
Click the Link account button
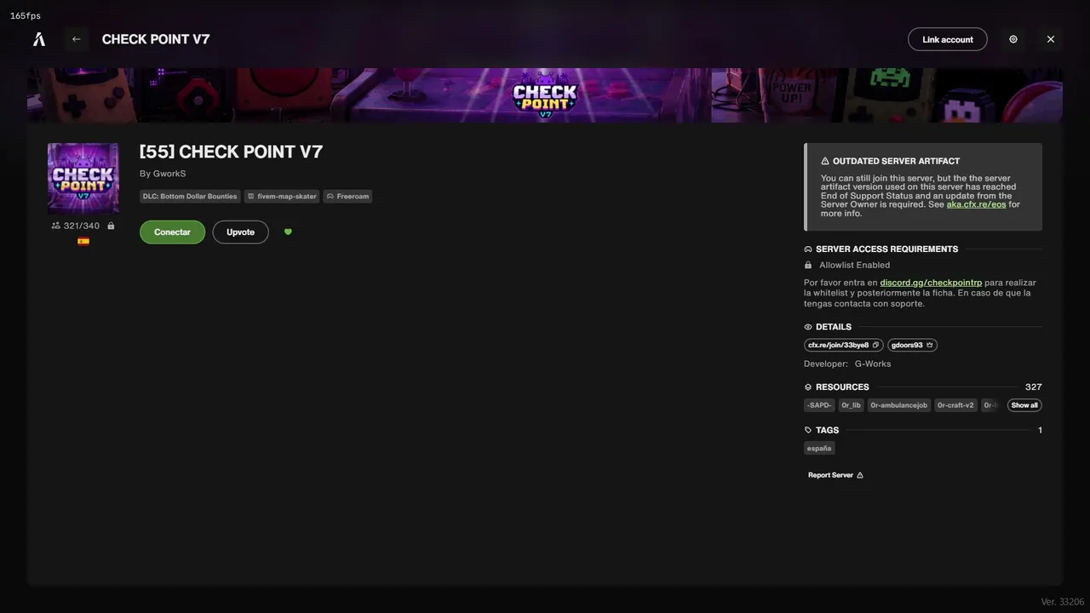948,39
